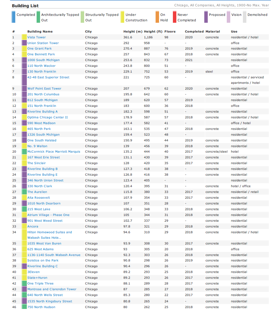Screen dimensions: 272x317
Task: Click the Building List heading
Action: click(x=25, y=6)
